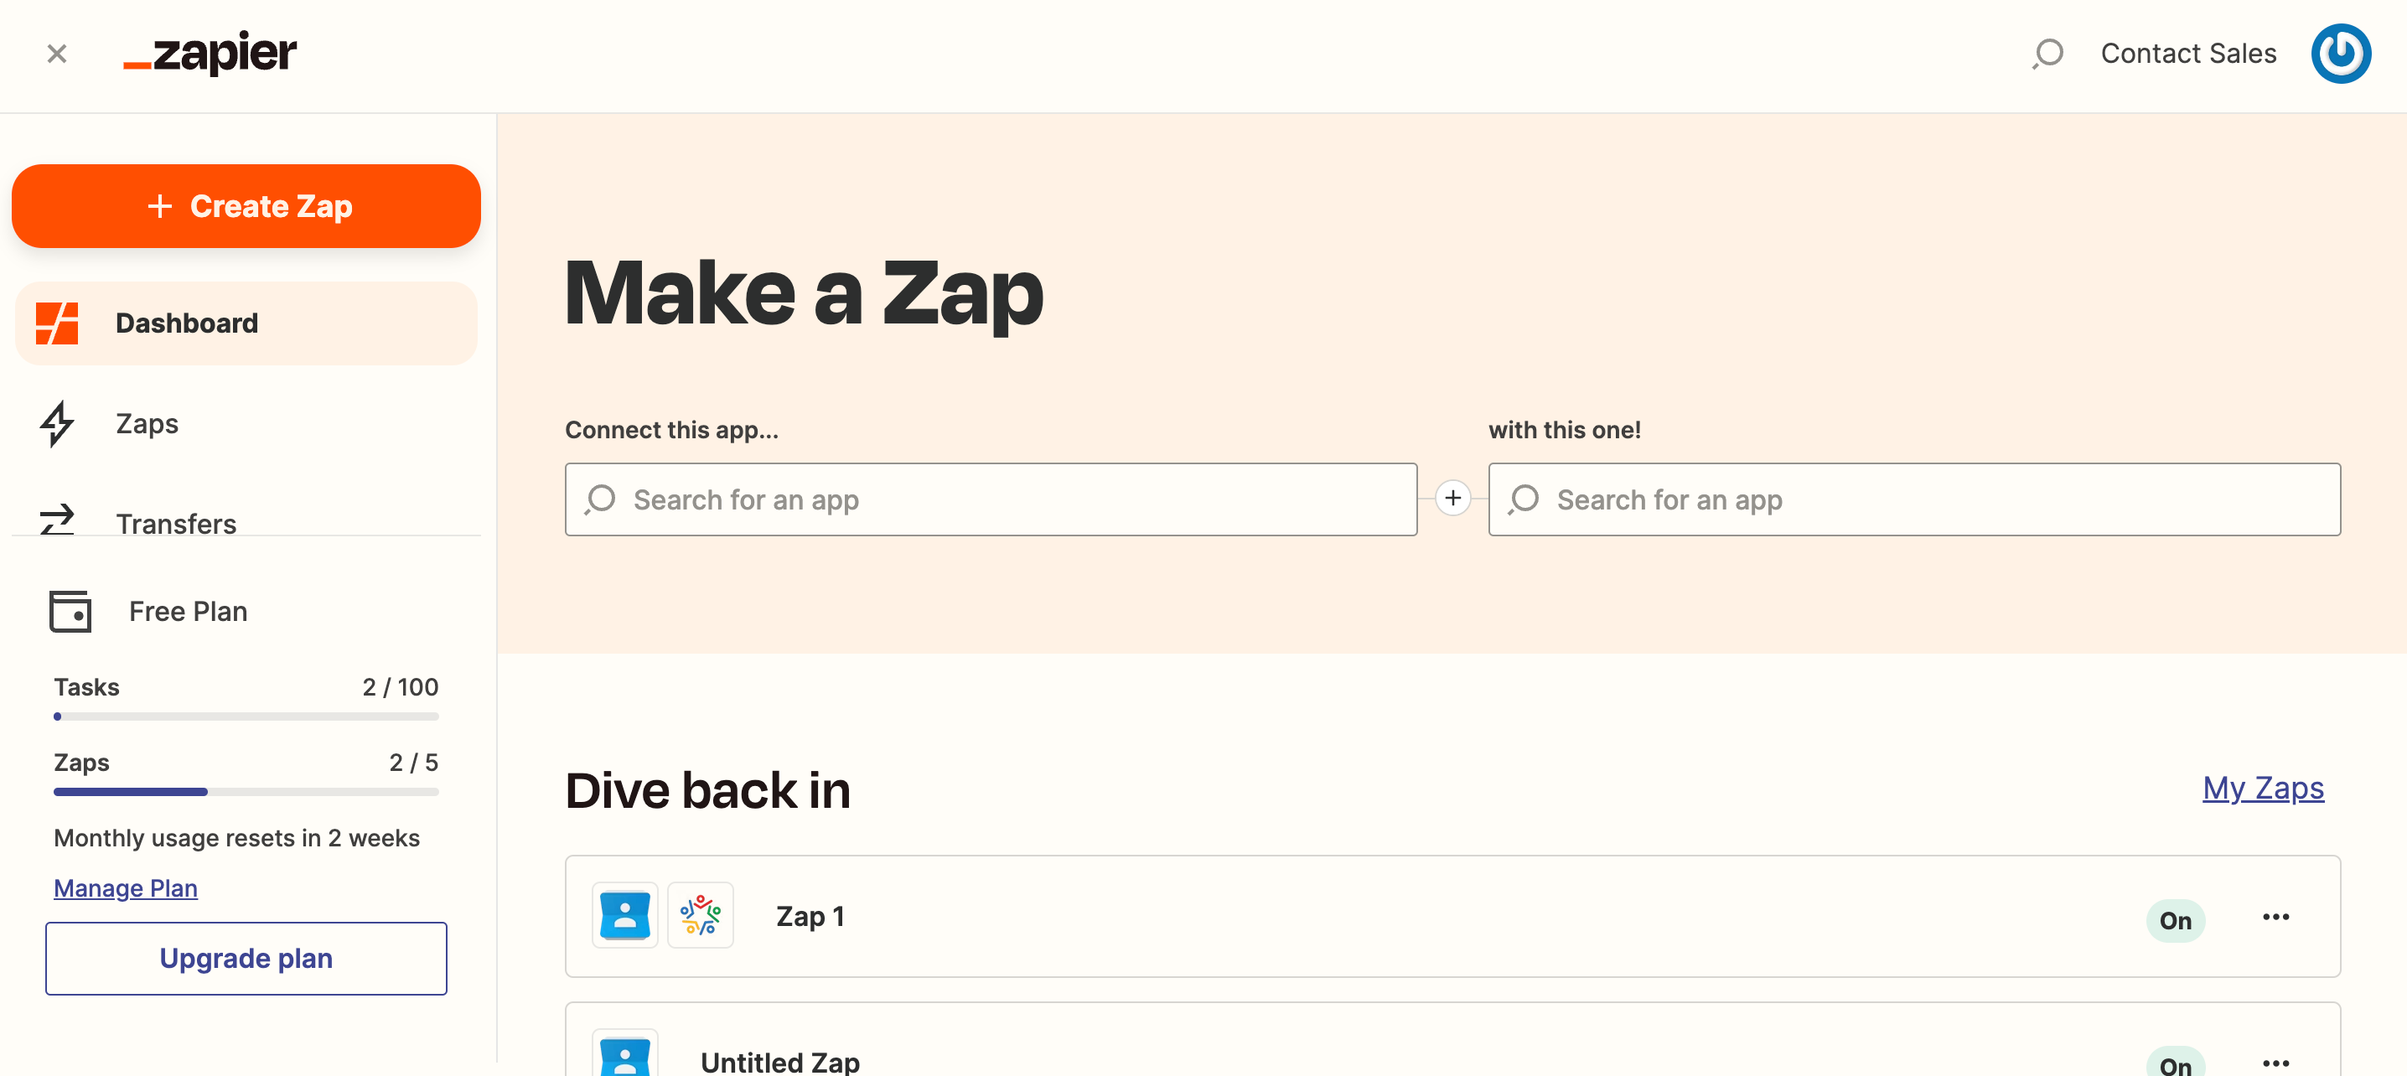Viewport: 2407px width, 1076px height.
Task: Focus the 'Connect this app' search field
Action: [x=991, y=499]
